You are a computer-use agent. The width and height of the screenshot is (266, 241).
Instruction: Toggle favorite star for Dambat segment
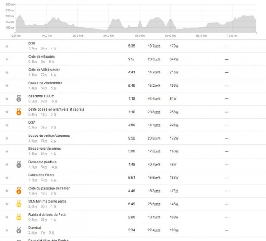point(7,230)
